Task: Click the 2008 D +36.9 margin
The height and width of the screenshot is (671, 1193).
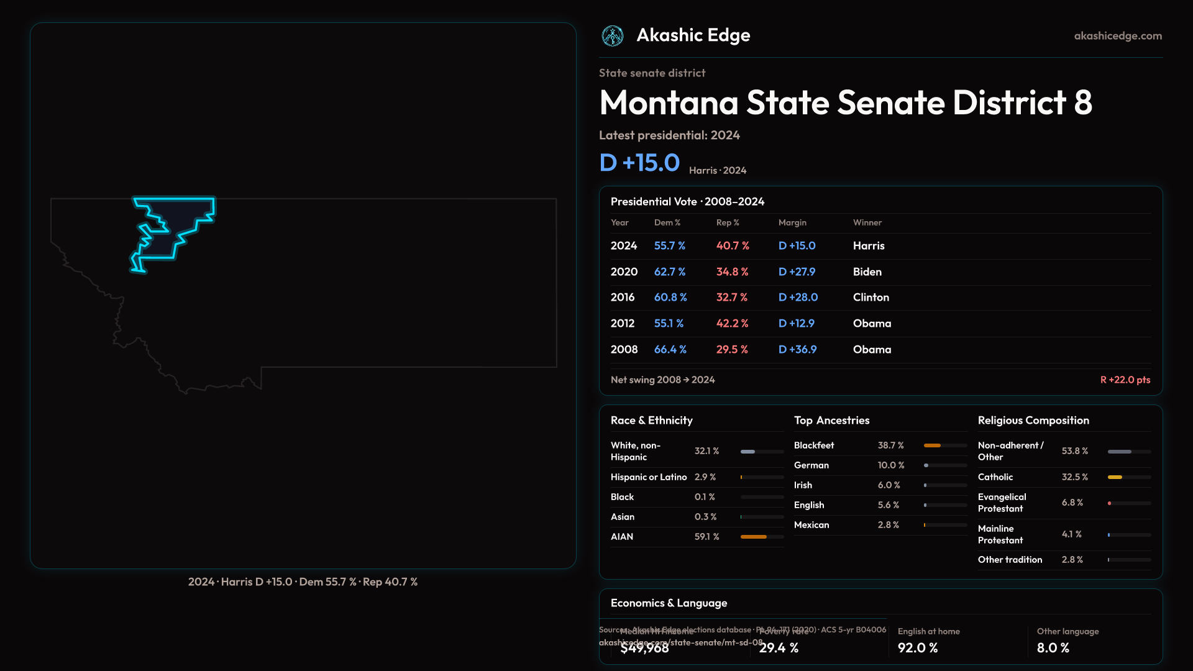Action: (x=797, y=350)
